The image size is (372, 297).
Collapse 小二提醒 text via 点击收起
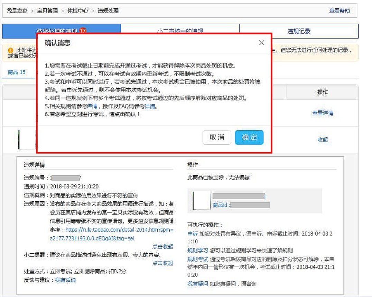click(162, 263)
